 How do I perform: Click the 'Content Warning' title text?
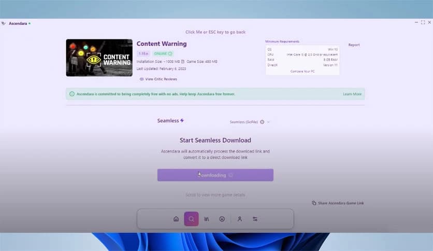162,44
